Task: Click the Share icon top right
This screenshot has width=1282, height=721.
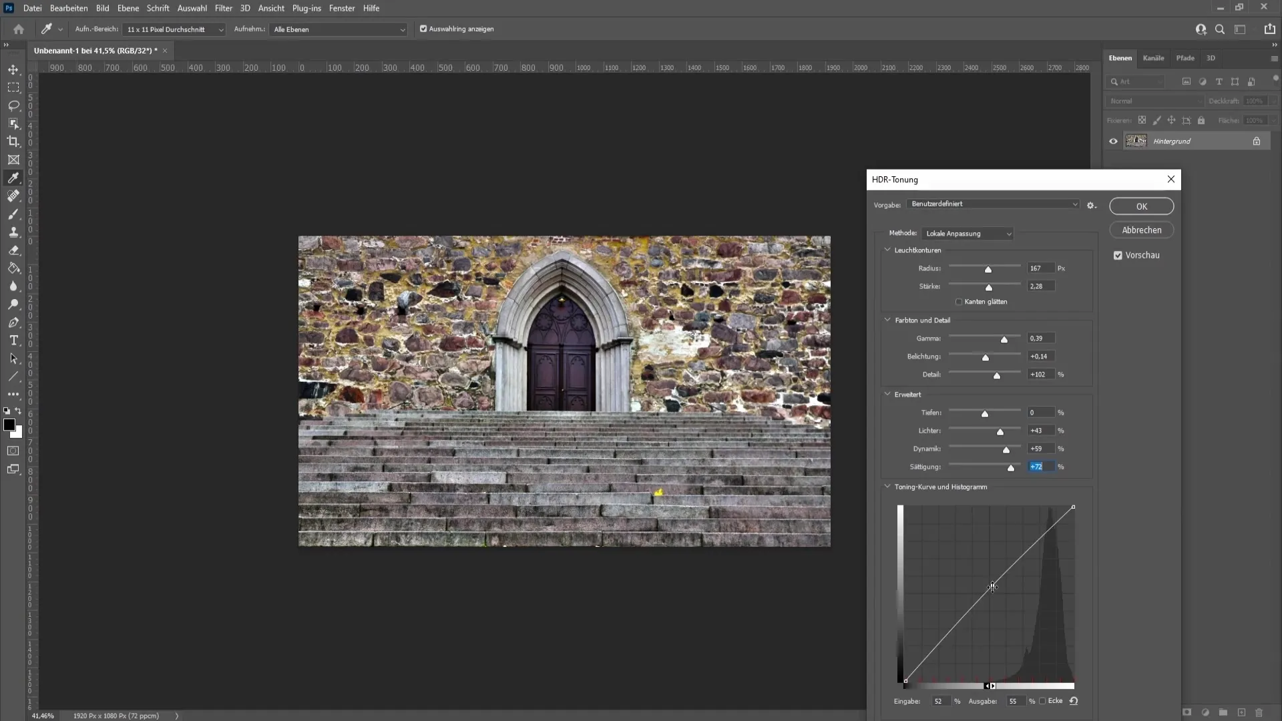Action: pyautogui.click(x=1269, y=29)
